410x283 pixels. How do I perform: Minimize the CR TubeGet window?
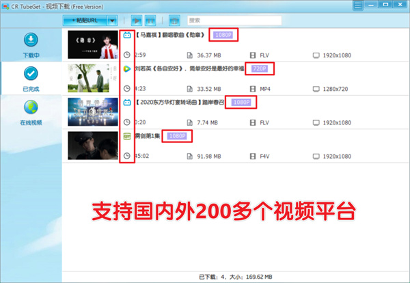pos(371,5)
